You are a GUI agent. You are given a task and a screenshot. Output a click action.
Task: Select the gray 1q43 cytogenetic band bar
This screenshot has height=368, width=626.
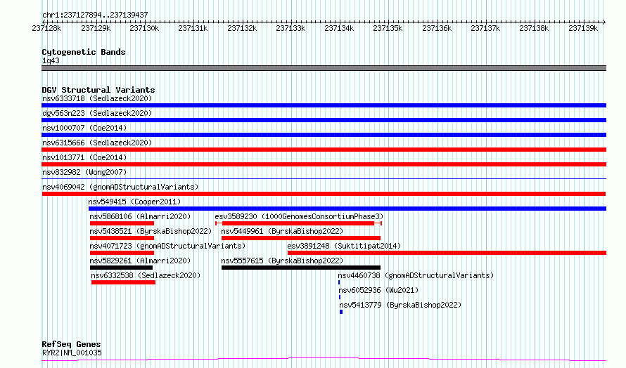[324, 68]
